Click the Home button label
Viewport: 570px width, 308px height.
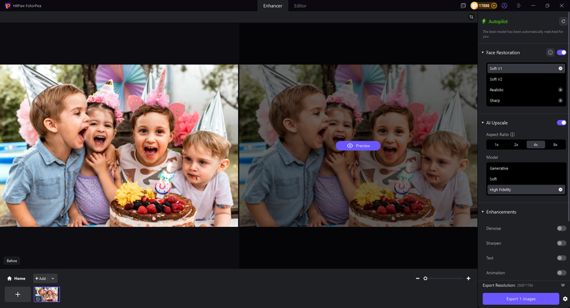coord(20,279)
